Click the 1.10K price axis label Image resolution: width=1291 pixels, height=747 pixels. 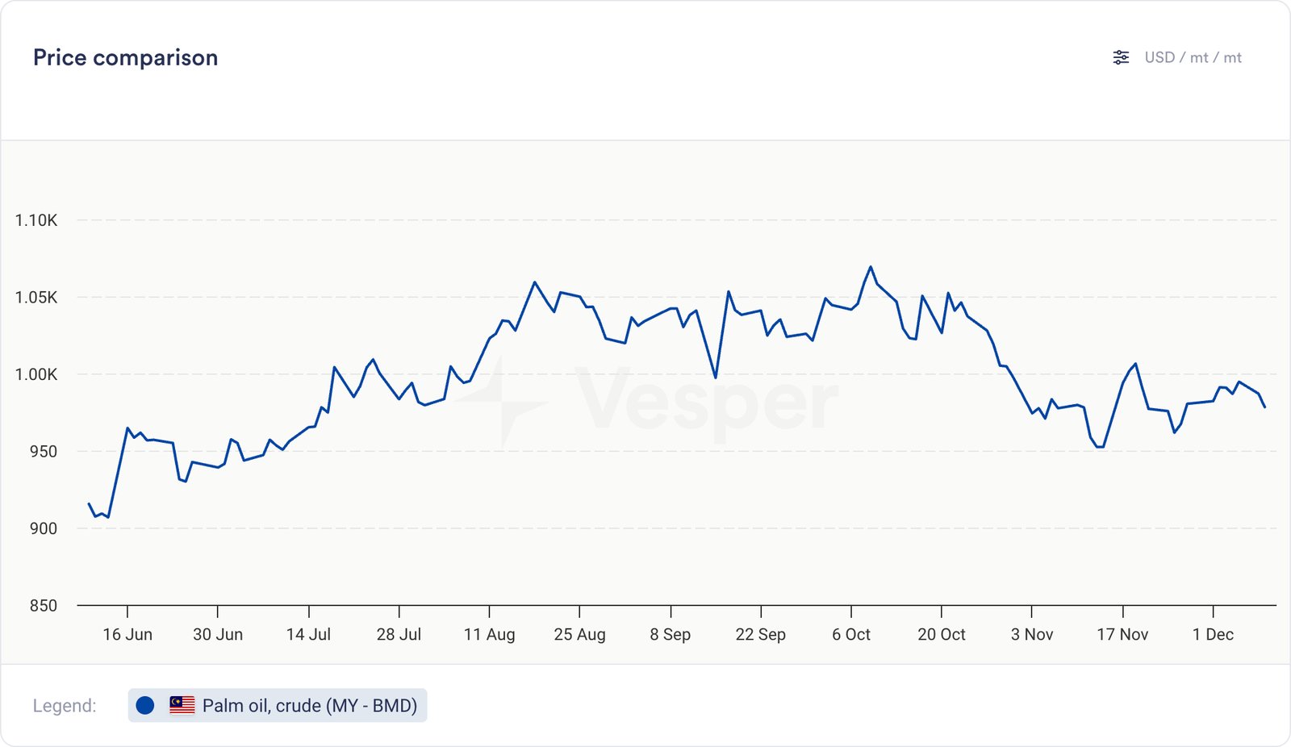tap(36, 220)
